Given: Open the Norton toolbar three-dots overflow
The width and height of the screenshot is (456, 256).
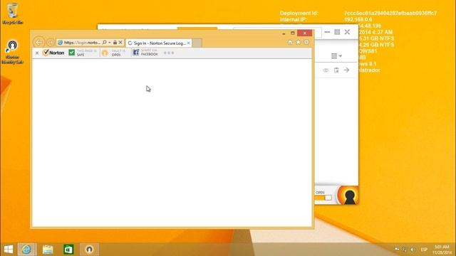Looking at the screenshot, I should point(169,53).
